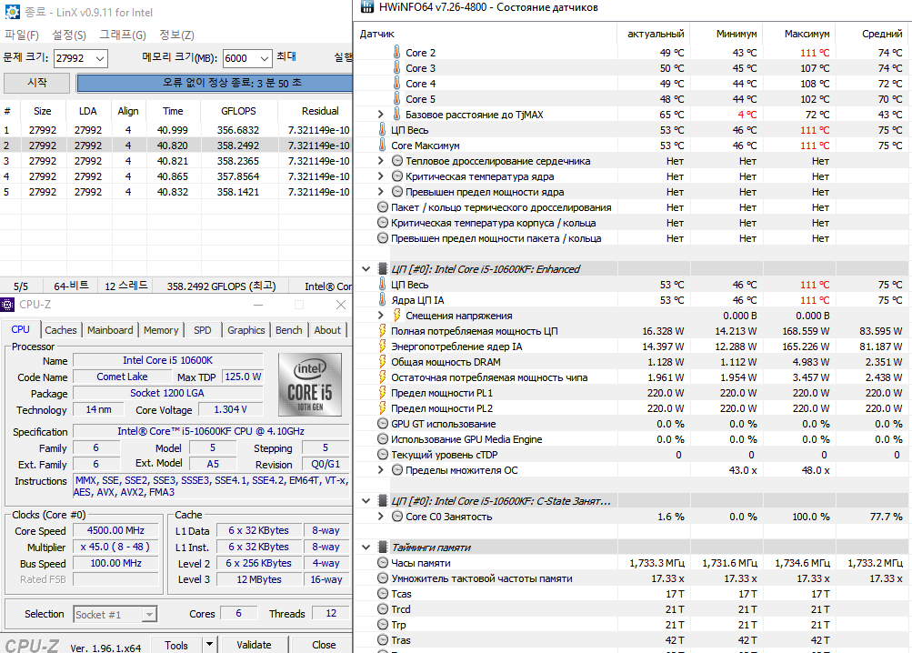This screenshot has width=912, height=653.
Task: Collapse the C-State section
Action: (x=366, y=500)
